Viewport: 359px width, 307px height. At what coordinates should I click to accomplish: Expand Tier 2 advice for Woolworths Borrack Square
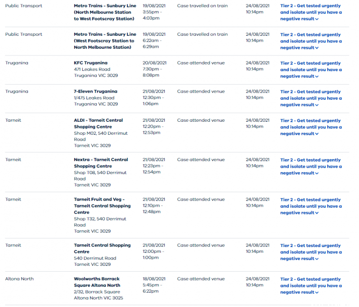[311, 286]
